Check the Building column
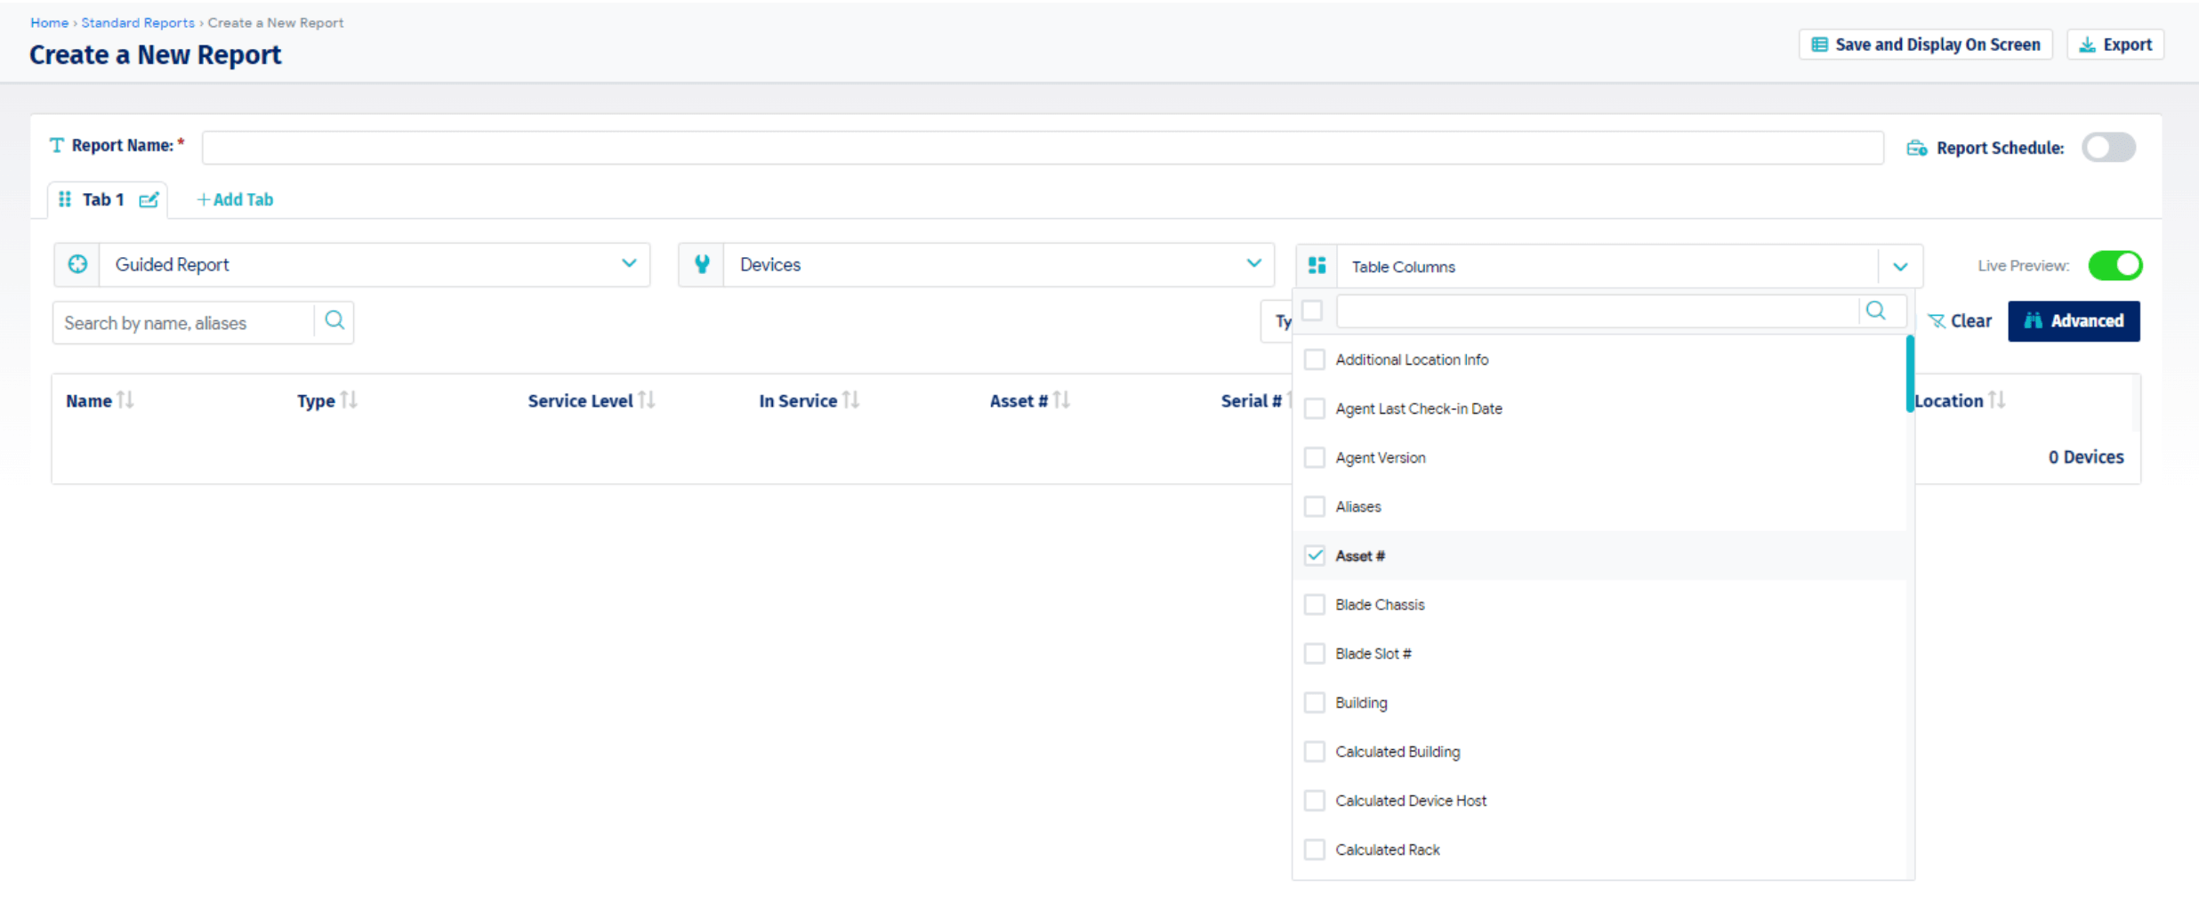 (x=1314, y=702)
